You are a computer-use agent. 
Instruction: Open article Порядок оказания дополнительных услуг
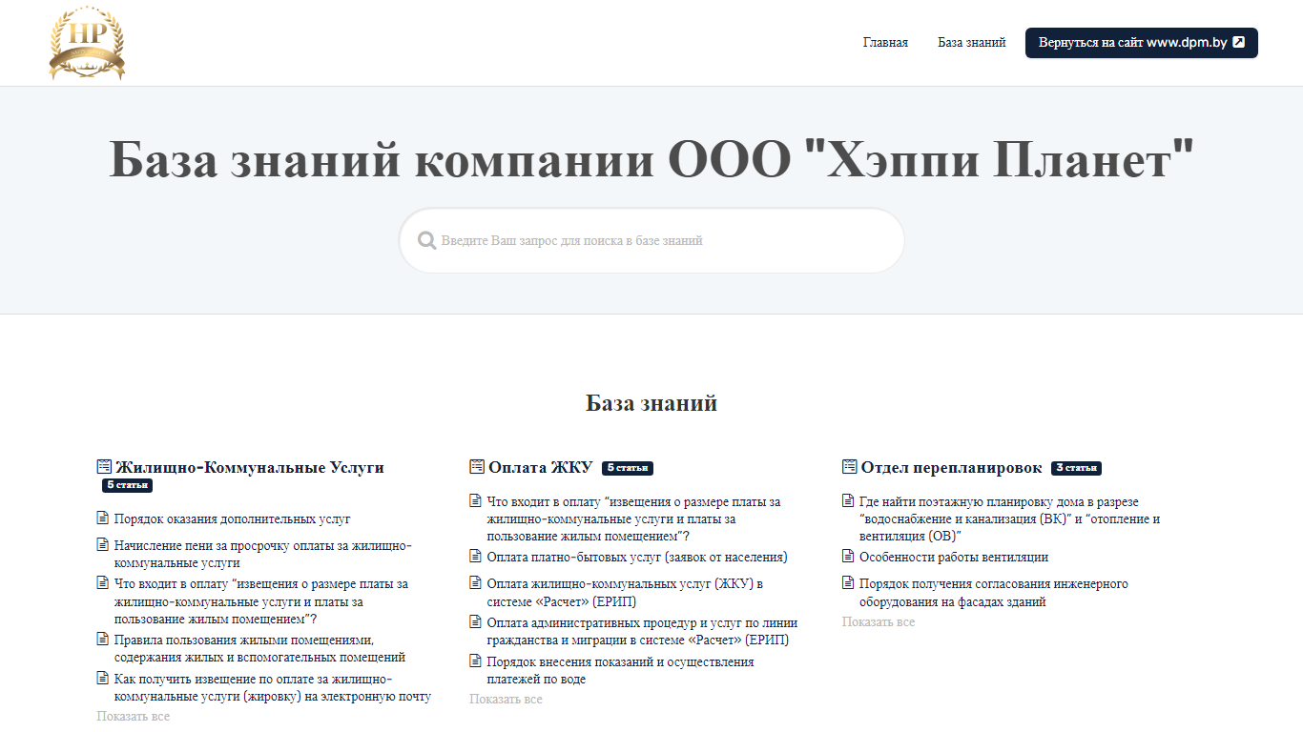click(x=233, y=519)
